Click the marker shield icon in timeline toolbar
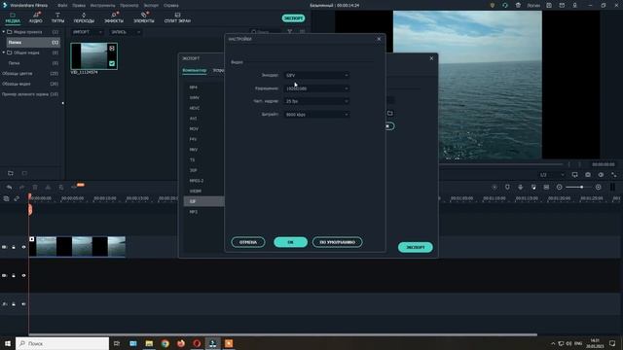623x350 pixels. (x=507, y=187)
